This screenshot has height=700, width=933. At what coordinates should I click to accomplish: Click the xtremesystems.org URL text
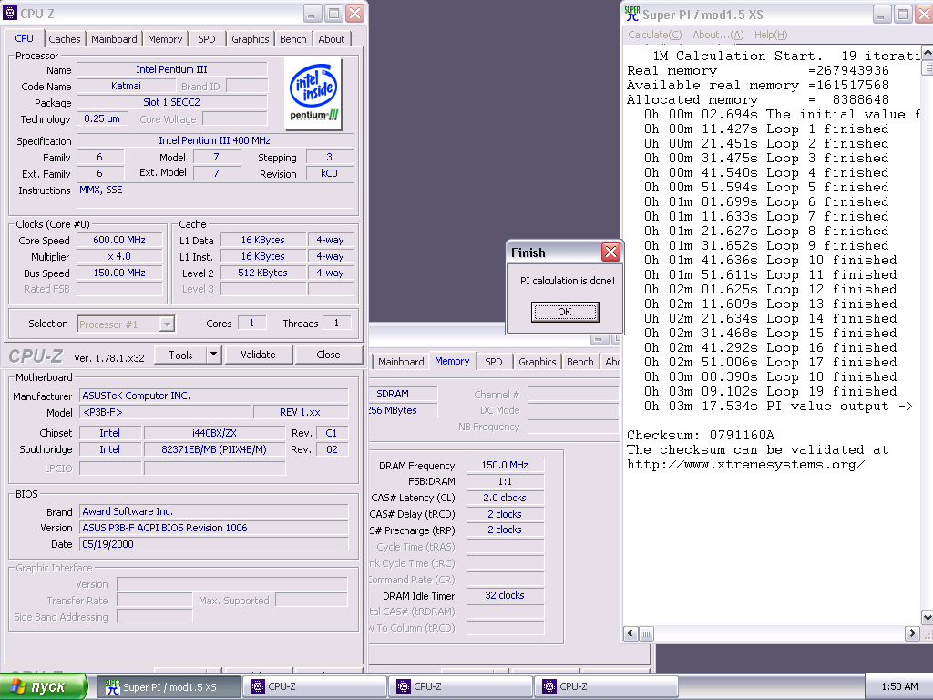[x=745, y=464]
